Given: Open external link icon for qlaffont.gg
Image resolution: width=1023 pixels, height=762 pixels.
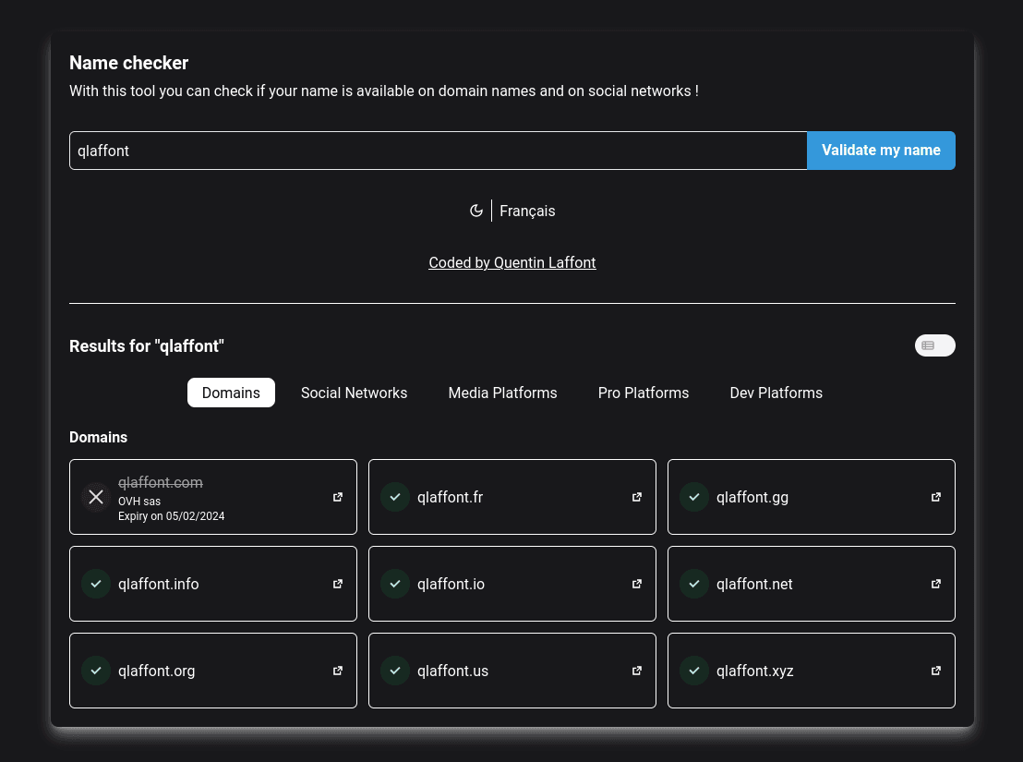Looking at the screenshot, I should click(x=936, y=497).
